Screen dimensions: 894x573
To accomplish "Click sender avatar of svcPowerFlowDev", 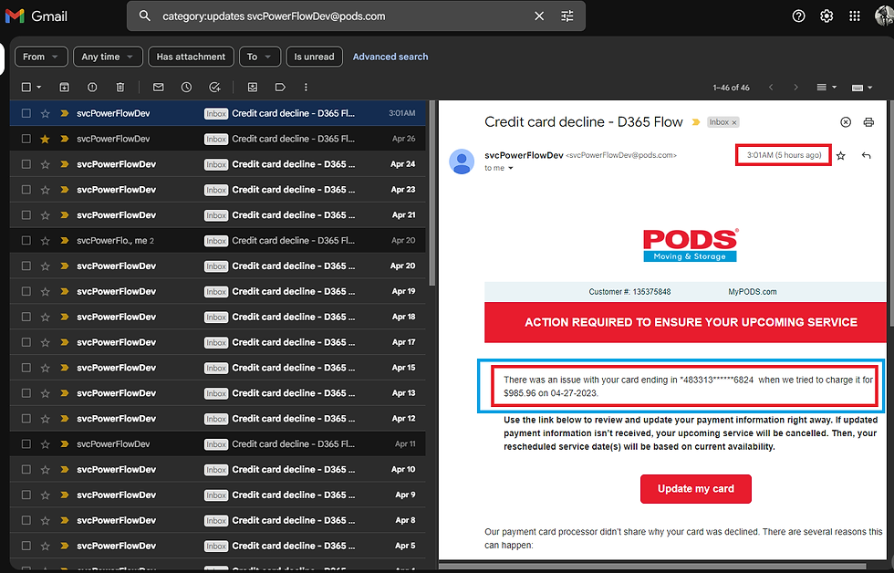I will (462, 161).
